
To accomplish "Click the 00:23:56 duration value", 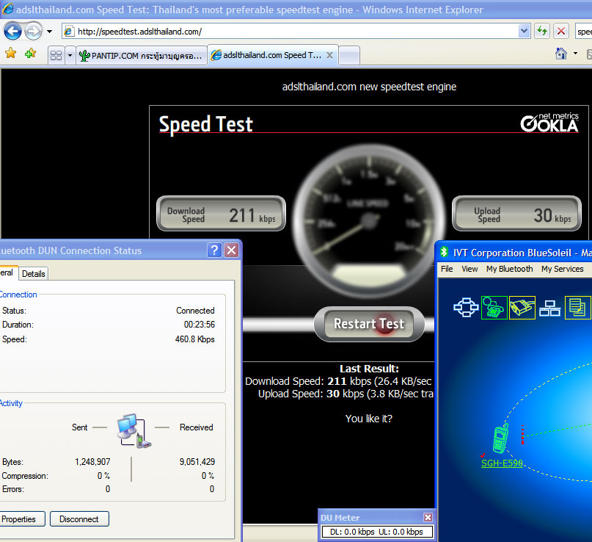I will pos(200,325).
